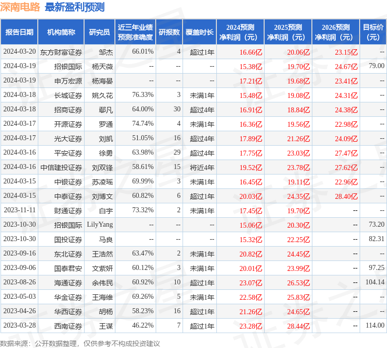Click the 66.01% accuracy value
The width and height of the screenshot is (387, 348).
(x=143, y=52)
